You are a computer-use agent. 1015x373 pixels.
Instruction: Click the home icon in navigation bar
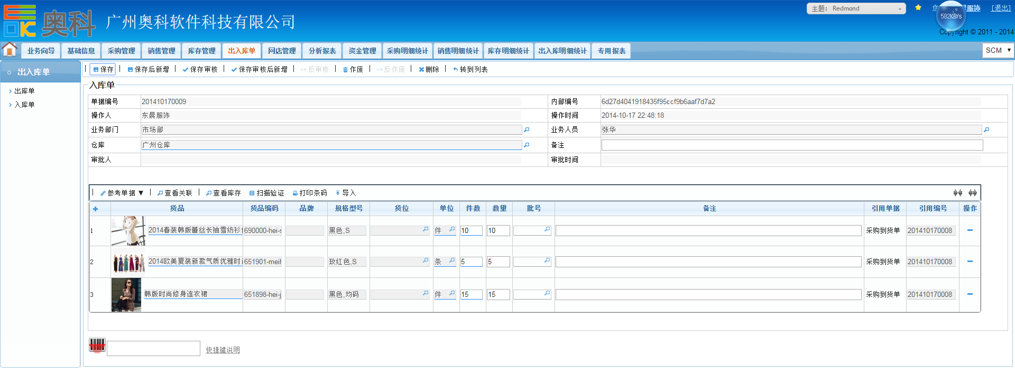10,50
